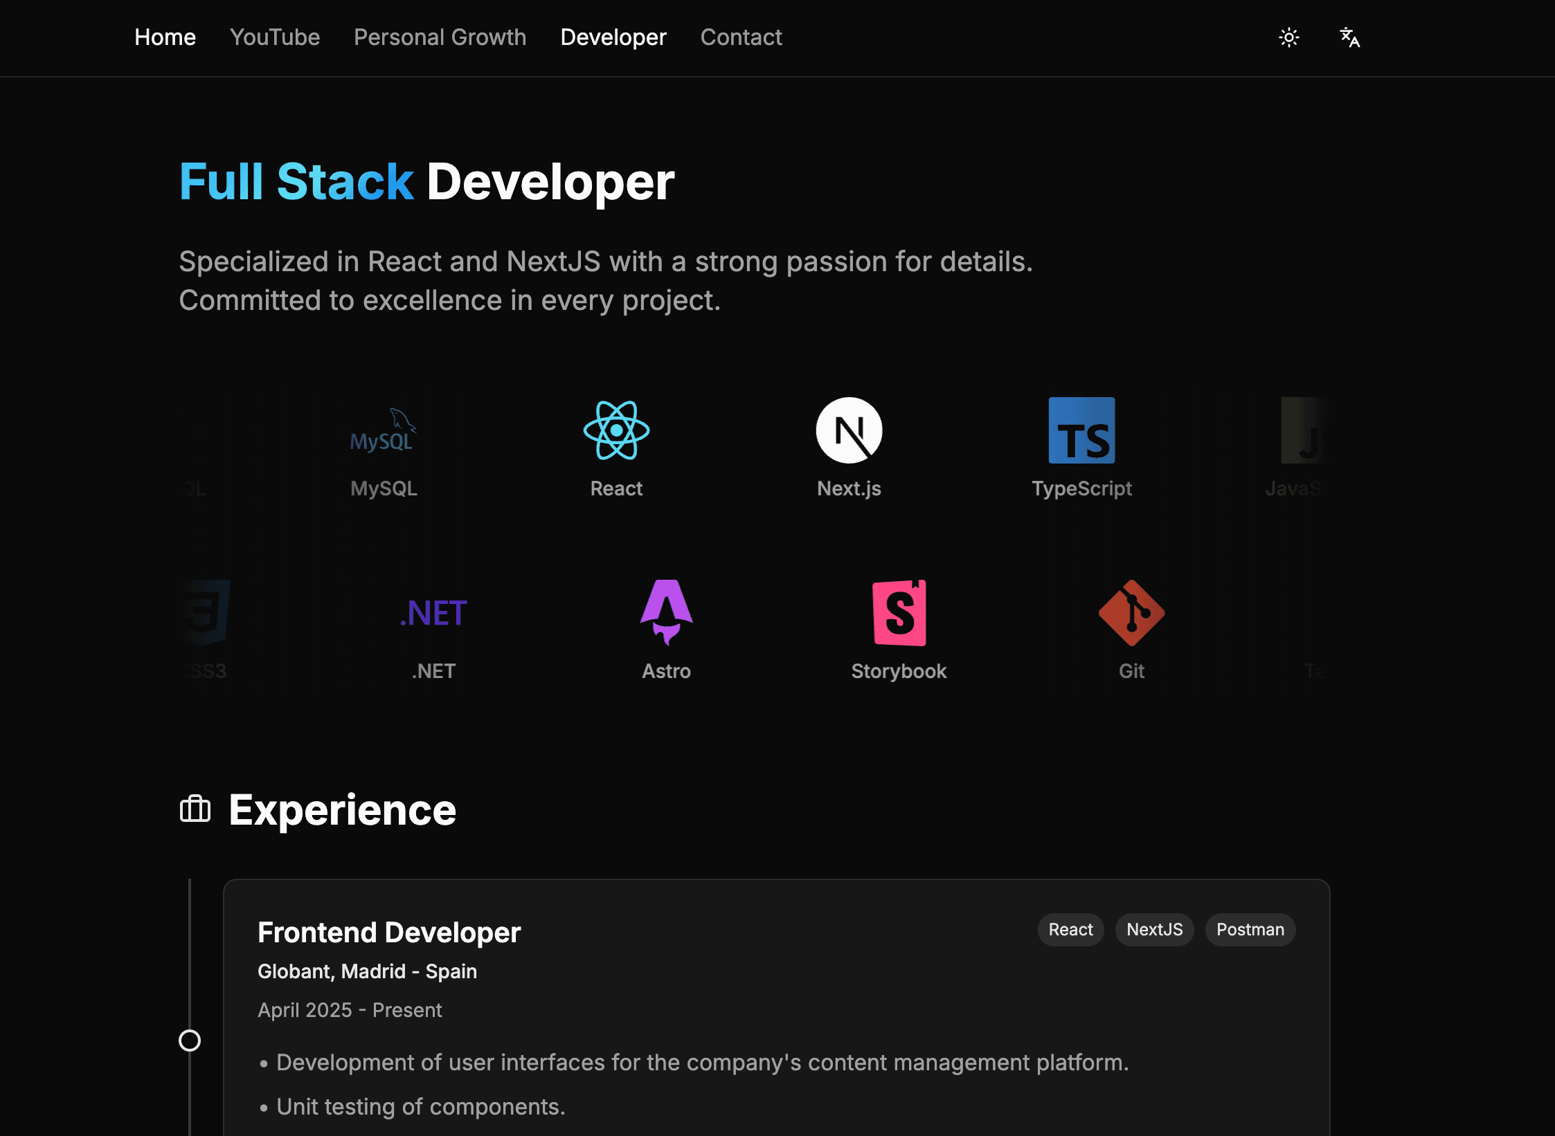Click the 'TypeScript' label text

pyautogui.click(x=1081, y=488)
